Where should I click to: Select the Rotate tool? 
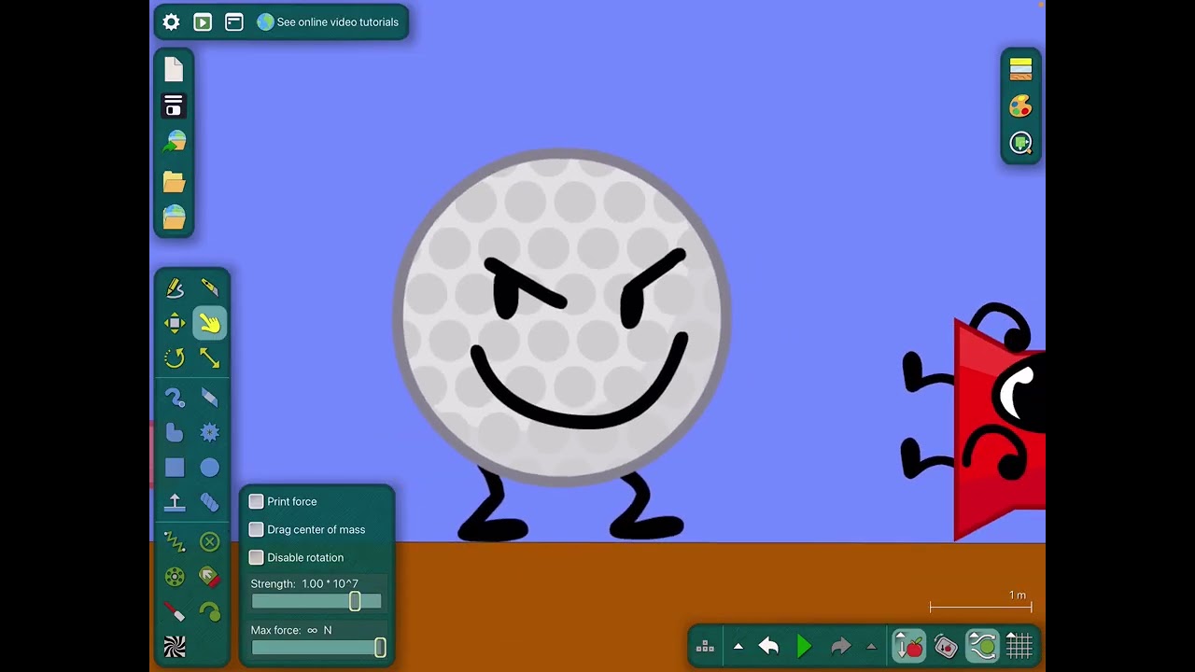(175, 358)
